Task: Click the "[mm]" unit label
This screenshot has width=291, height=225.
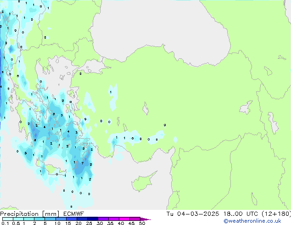Action: pos(50,214)
